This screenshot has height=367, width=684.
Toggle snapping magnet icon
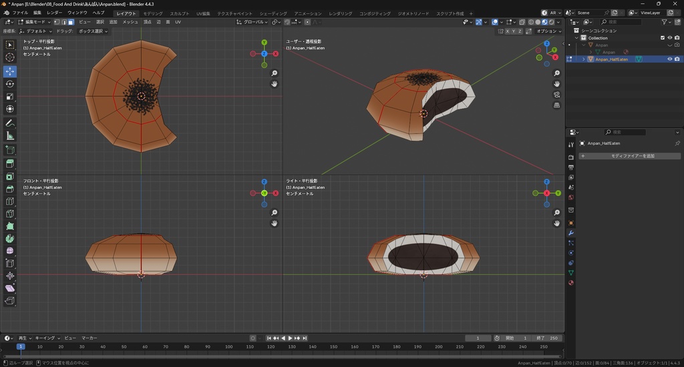coord(287,22)
